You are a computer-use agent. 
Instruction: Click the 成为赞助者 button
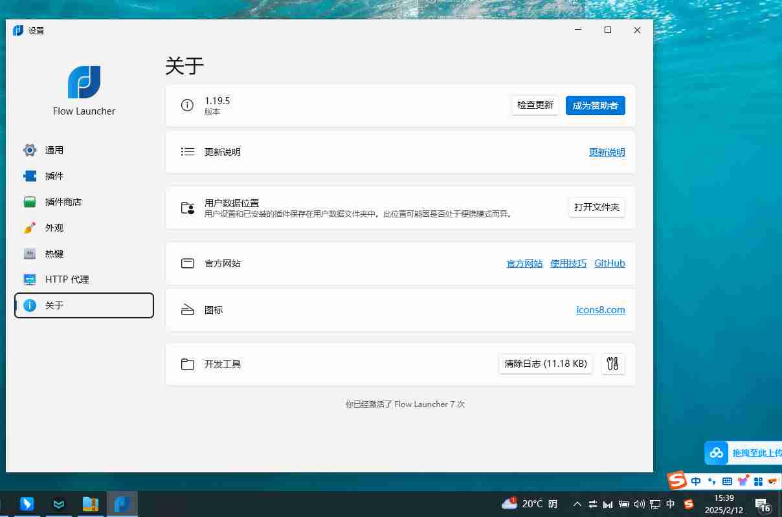[x=595, y=105]
